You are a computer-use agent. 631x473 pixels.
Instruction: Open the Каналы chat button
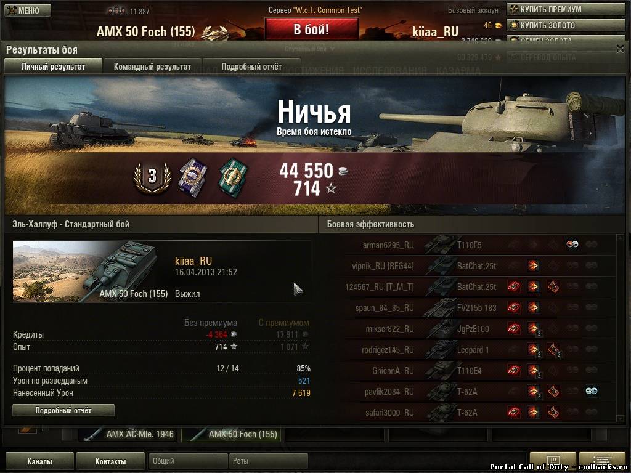click(39, 461)
